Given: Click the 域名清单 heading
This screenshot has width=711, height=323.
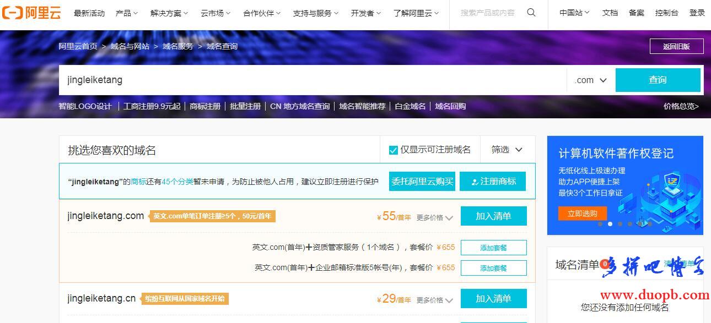Looking at the screenshot, I should [577, 265].
